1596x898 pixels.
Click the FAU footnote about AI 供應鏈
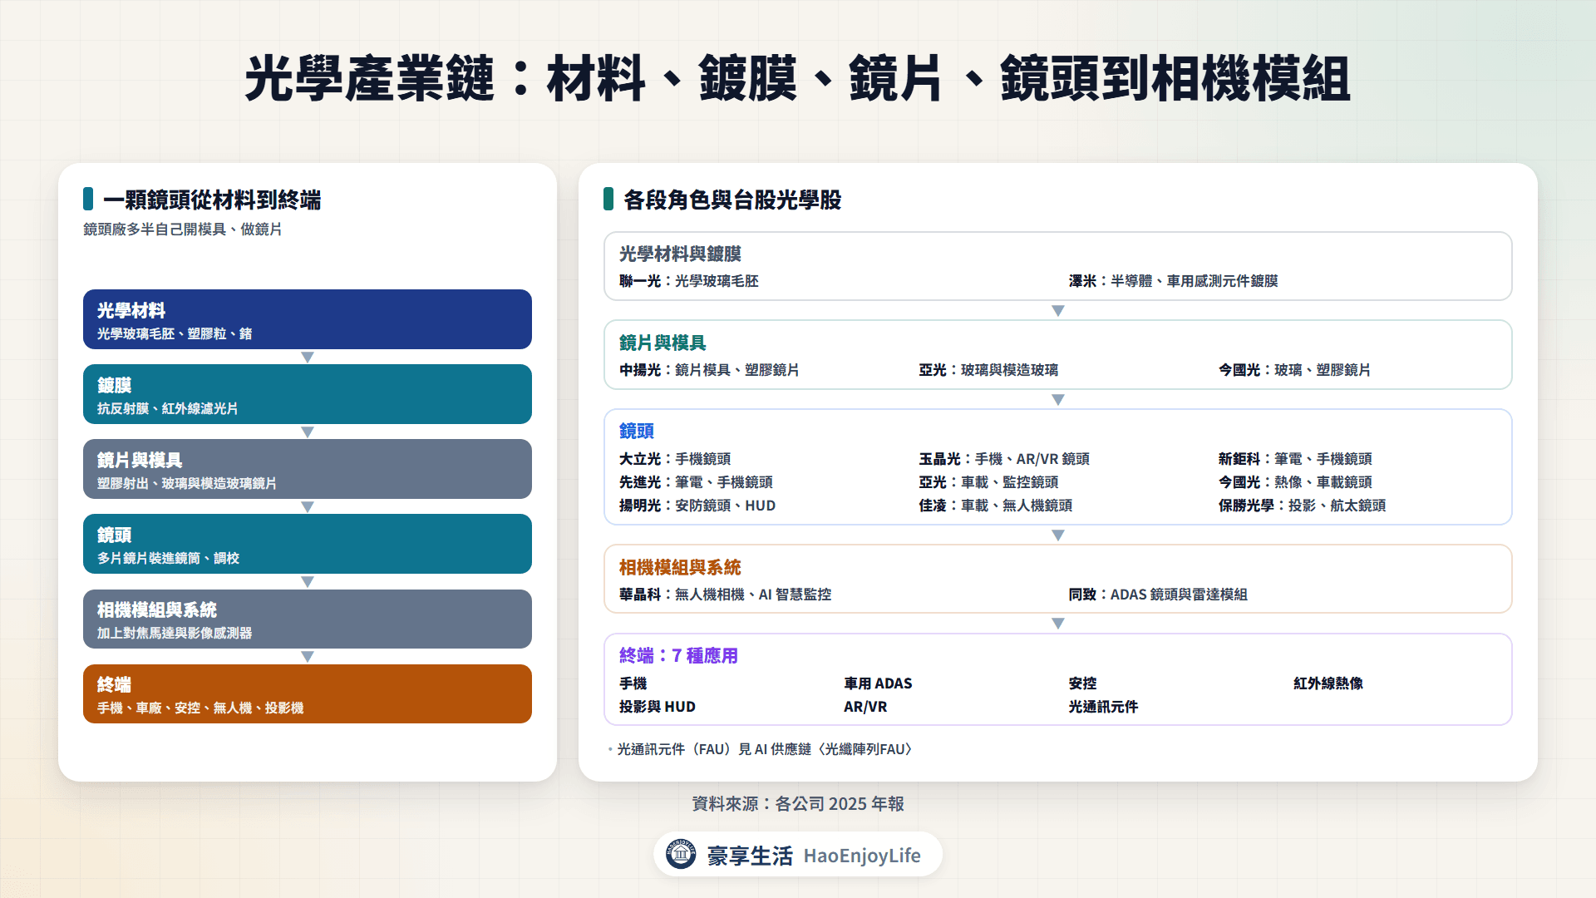[765, 749]
